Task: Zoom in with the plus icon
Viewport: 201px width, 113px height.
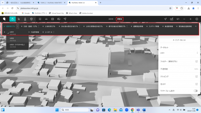Action: [x=190, y=19]
